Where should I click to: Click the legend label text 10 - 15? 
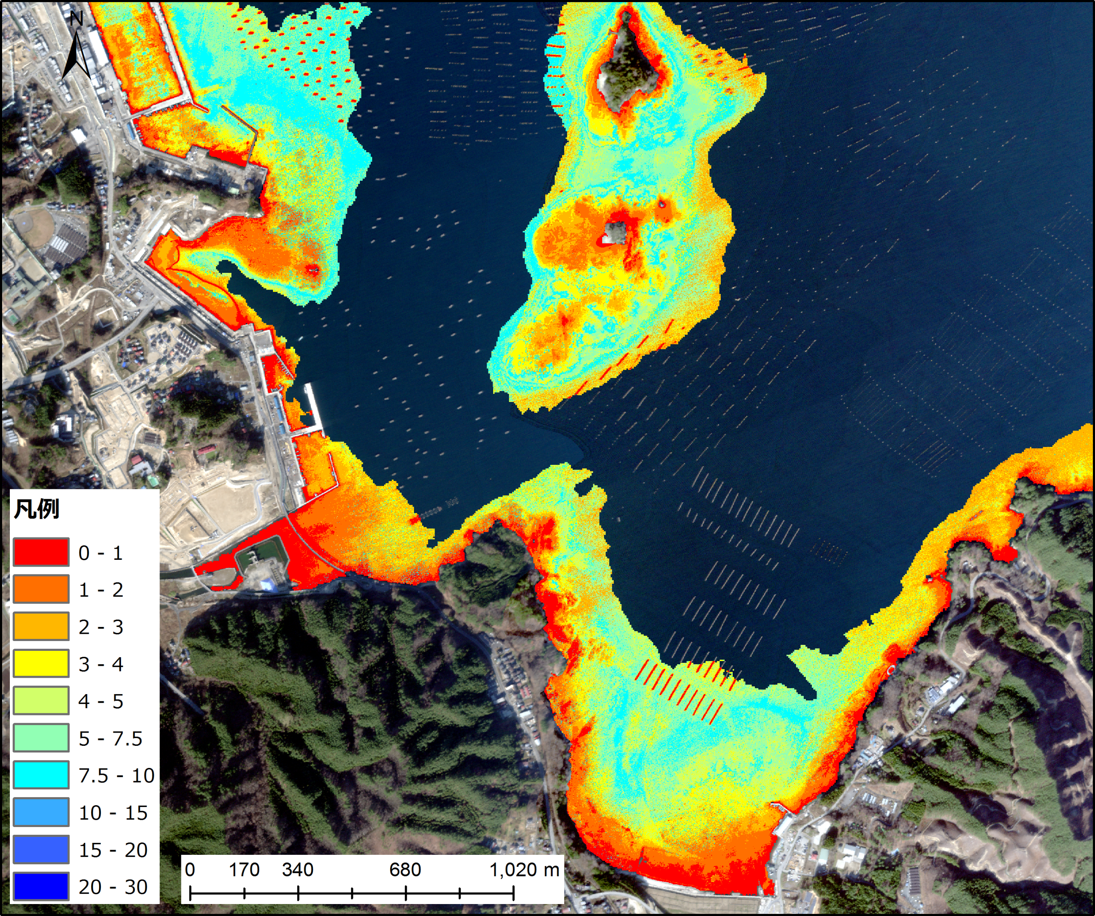[x=113, y=813]
